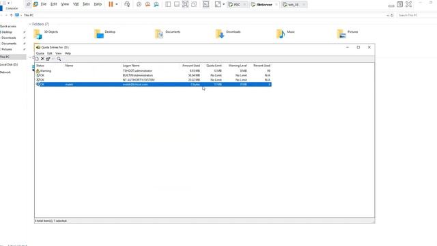Collapse the Folders (7) group chevron
Screen dimensions: 437x246
30,25
